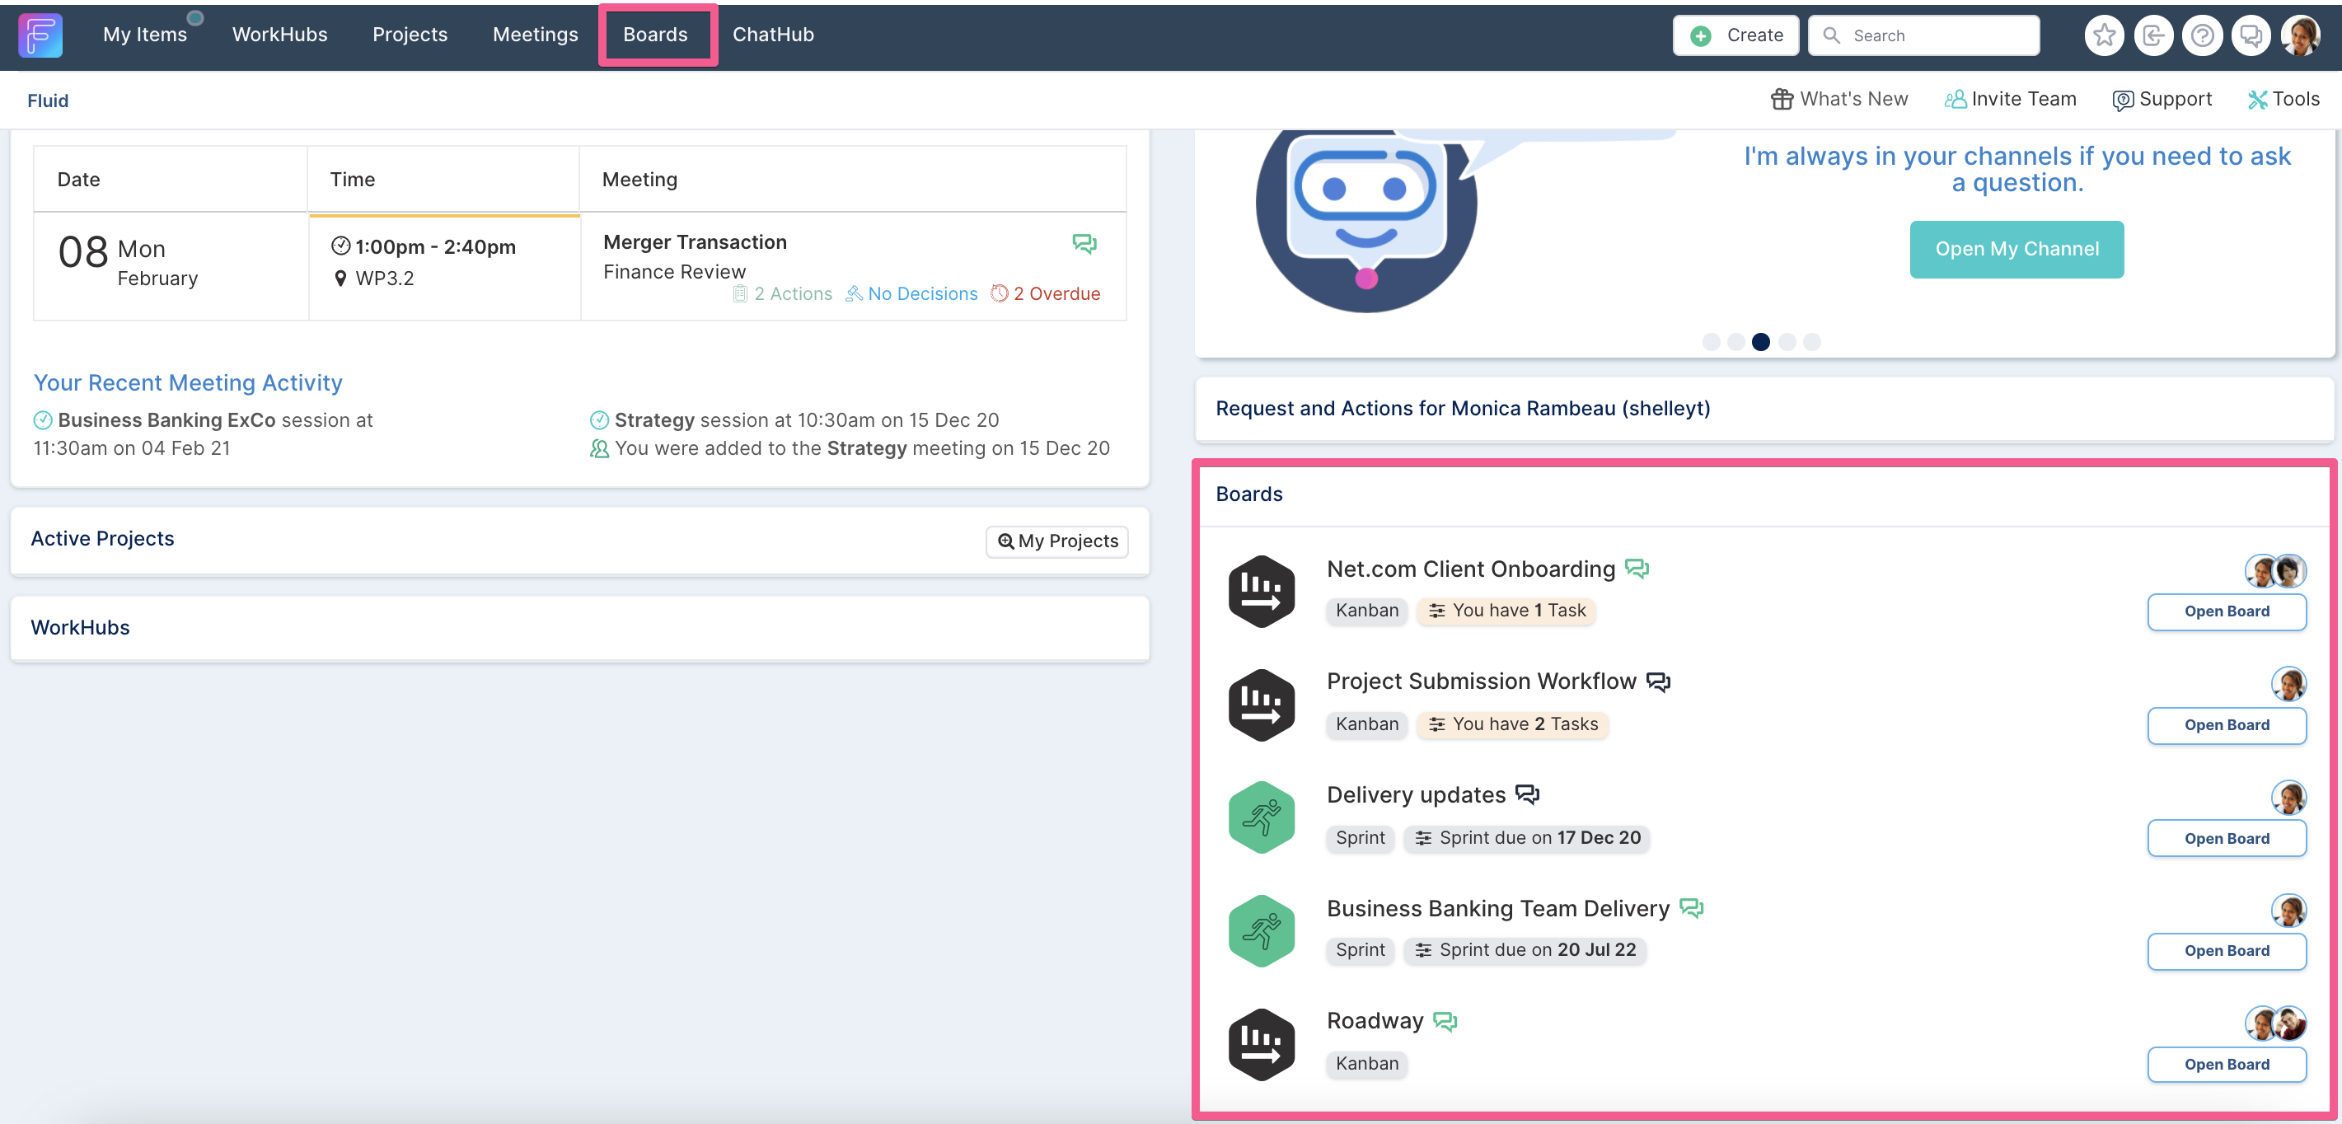This screenshot has height=1124, width=2342.
Task: Click the 'You have 1 Task' badge
Action: (1507, 610)
